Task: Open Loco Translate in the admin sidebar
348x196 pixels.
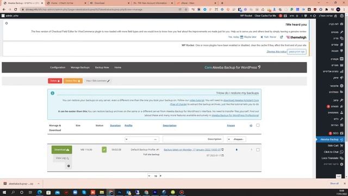Action: 332,158
